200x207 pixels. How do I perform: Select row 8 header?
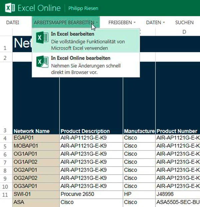click(6, 171)
